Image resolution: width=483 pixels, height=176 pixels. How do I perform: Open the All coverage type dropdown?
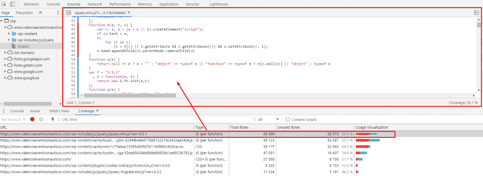tap(268, 119)
